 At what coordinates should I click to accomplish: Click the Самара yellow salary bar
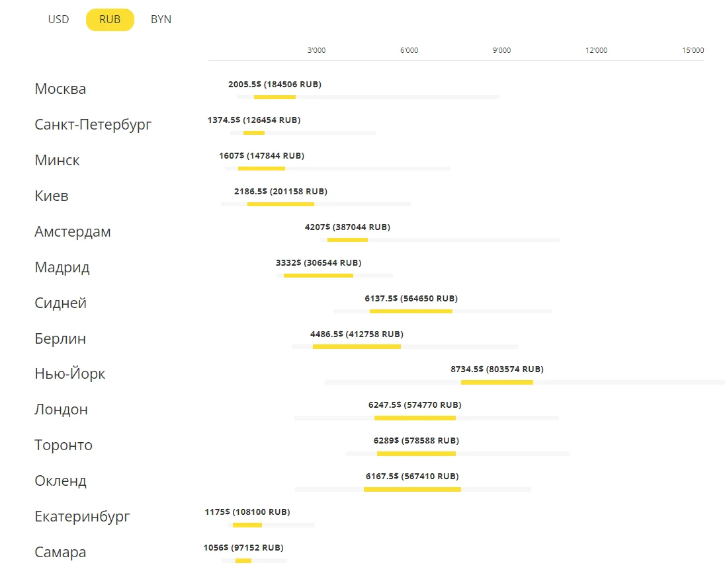(243, 560)
